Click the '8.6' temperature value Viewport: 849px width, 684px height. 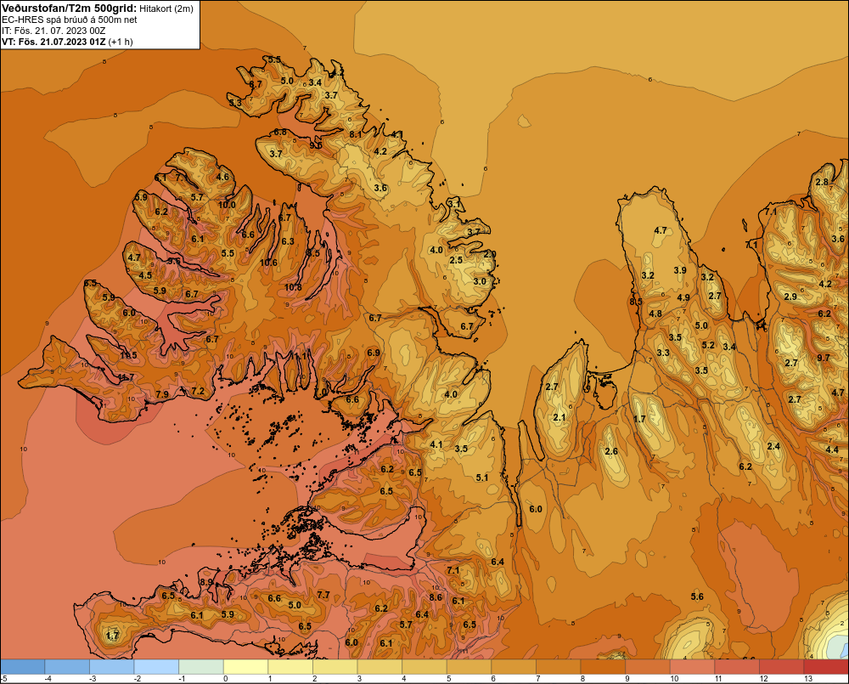pos(436,597)
